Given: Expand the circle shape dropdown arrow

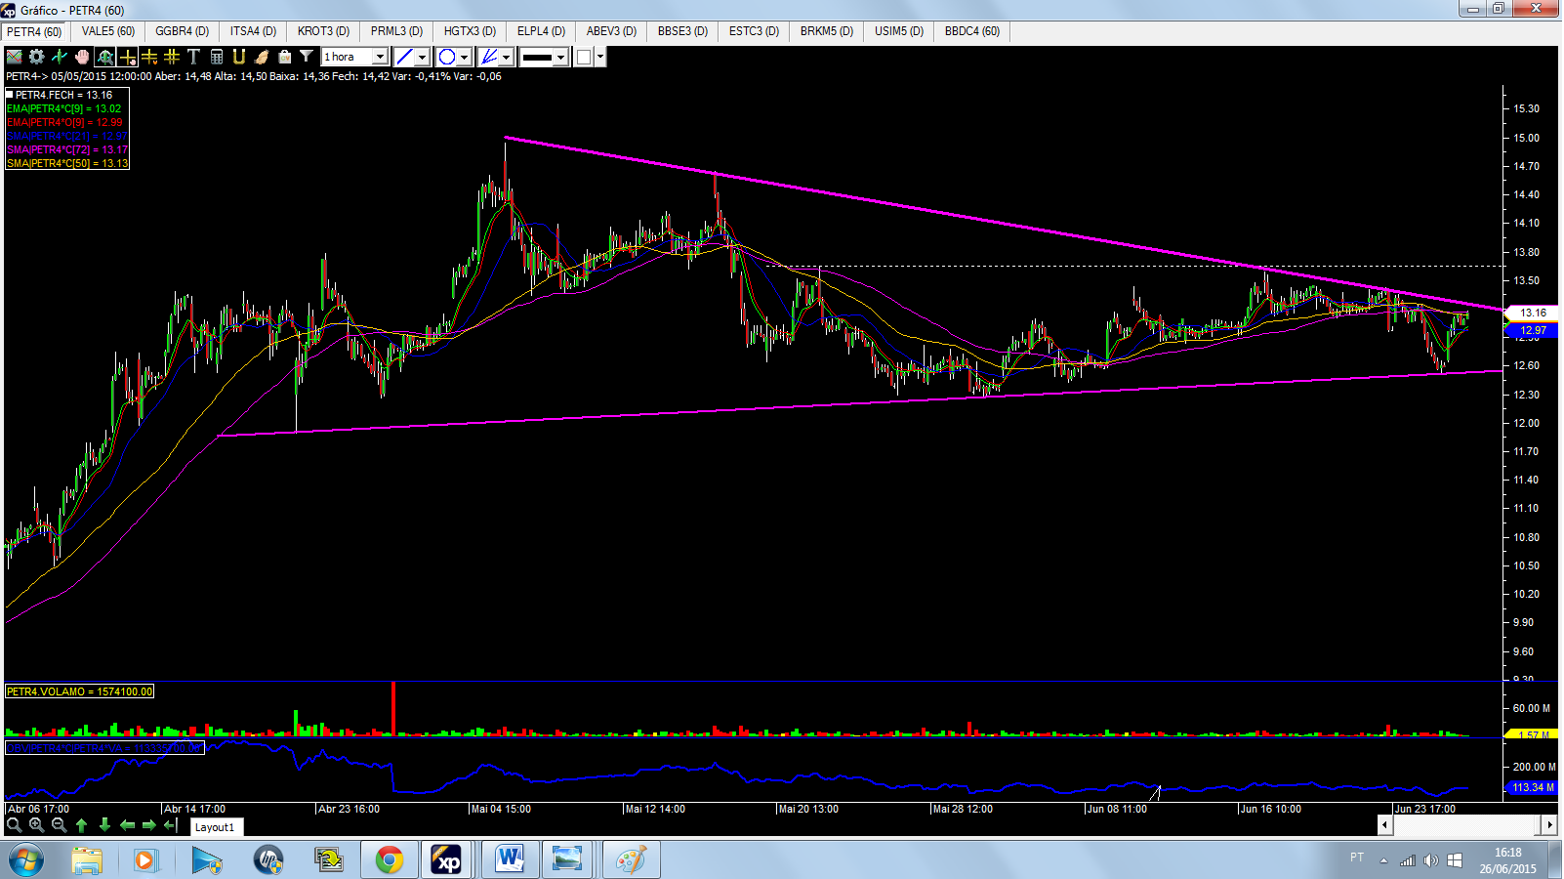Looking at the screenshot, I should [x=465, y=57].
